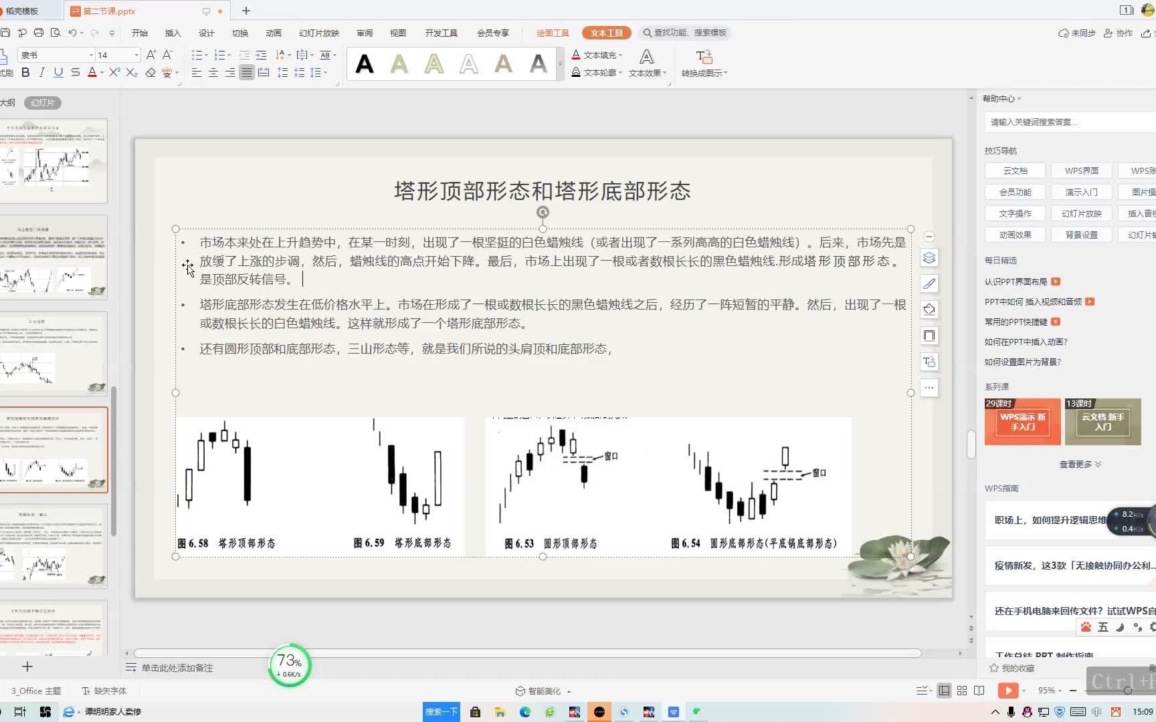Open the Slide Show ribbon tab
The image size is (1156, 722).
click(x=319, y=33)
